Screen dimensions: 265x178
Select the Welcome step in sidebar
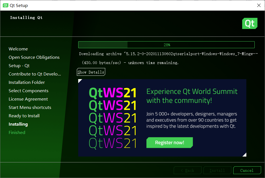tap(18, 49)
